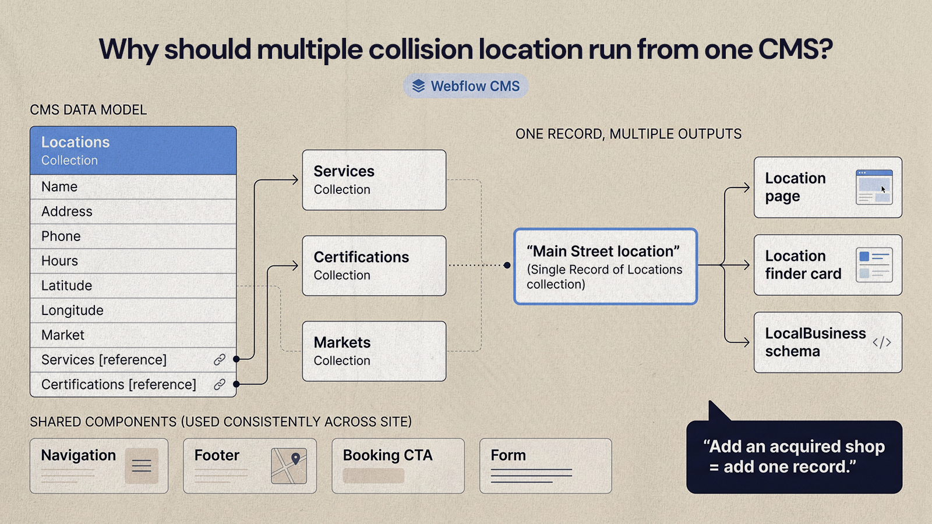Click the Booking CTA label

tap(387, 455)
